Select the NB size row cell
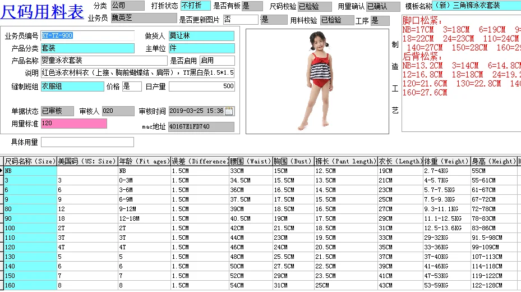Image resolution: width=521 pixels, height=292 pixels. 30,171
